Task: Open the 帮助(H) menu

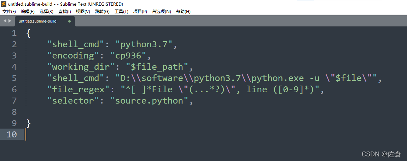Action: pyautogui.click(x=183, y=12)
